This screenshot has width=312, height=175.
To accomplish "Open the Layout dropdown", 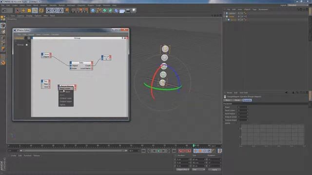I will pos(298,5).
